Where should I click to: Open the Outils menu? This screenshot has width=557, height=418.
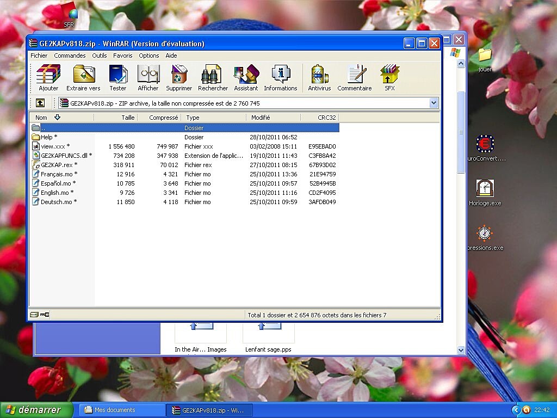(x=100, y=56)
